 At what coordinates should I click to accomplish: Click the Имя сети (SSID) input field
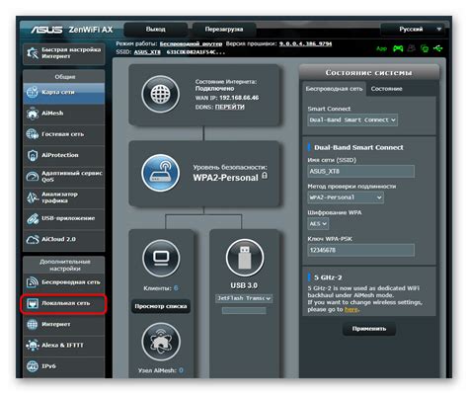click(361, 172)
